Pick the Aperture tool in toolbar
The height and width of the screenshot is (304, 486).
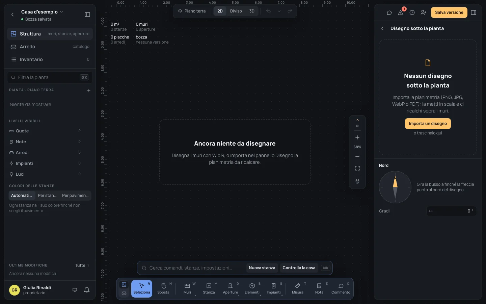tap(231, 289)
